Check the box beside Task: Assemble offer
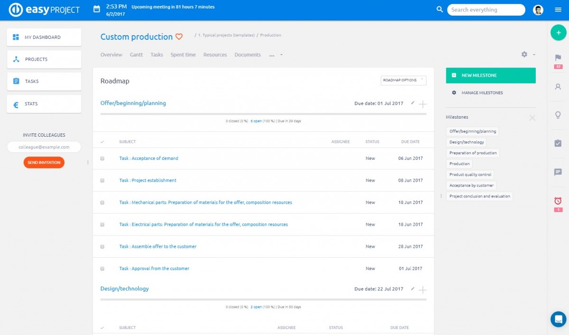Viewport: 569px width, 335px height. (x=102, y=246)
